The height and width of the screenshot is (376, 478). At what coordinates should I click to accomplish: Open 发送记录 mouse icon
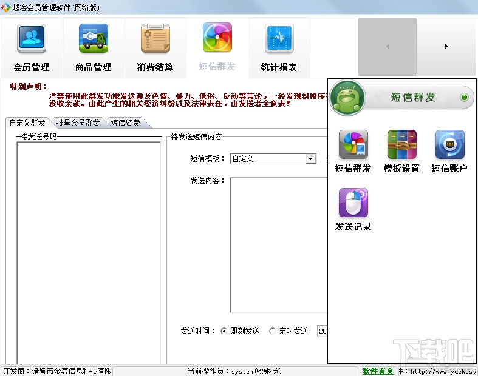point(353,203)
